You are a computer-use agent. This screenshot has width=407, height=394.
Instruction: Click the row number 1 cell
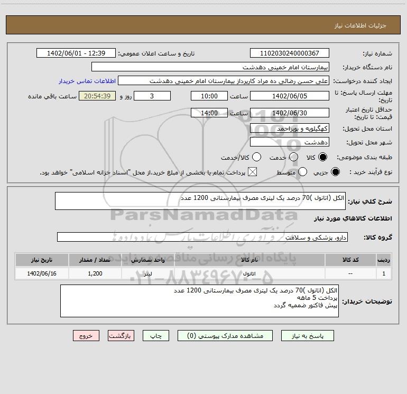384,274
